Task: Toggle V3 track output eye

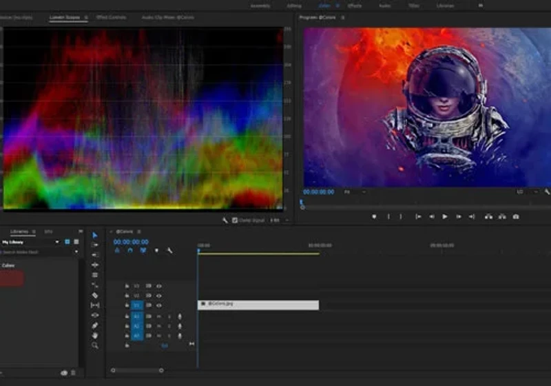Action: pos(159,286)
